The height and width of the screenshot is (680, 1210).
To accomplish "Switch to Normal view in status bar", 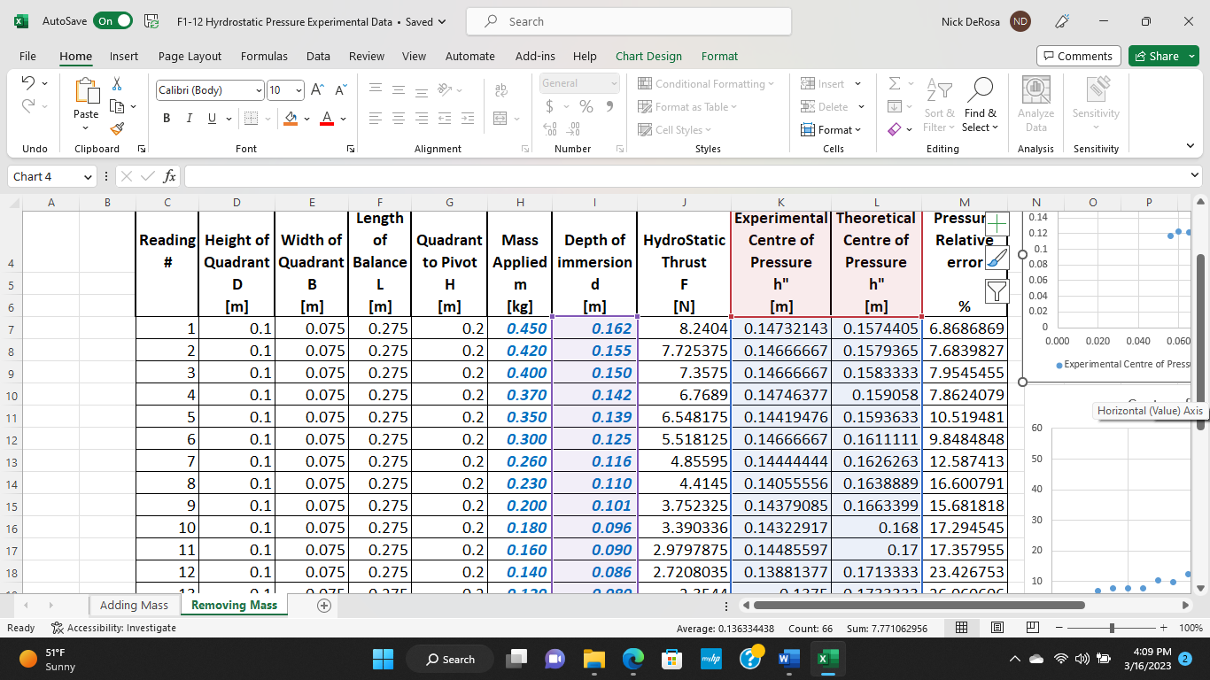I will (x=962, y=627).
